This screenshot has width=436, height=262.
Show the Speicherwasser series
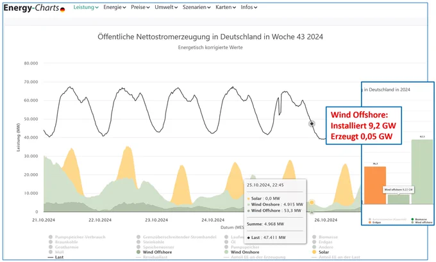155,247
